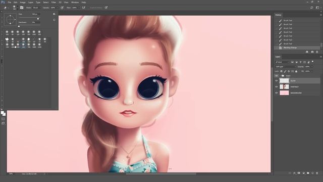Hide the BACKGROUND layer with eye icon
The height and width of the screenshot is (182, 323).
click(277, 93)
